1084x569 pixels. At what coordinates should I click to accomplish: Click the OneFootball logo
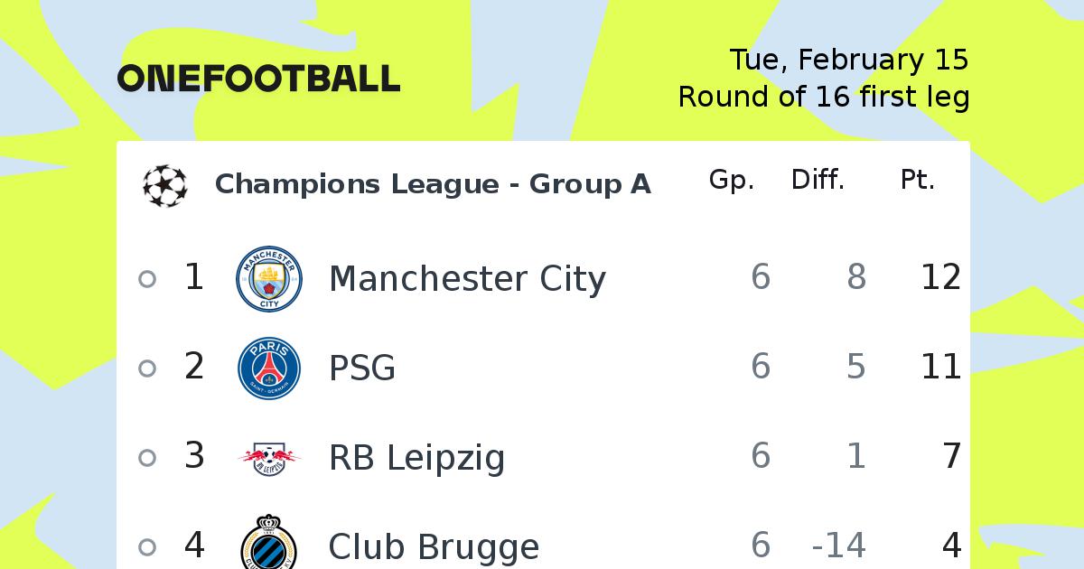coord(258,79)
